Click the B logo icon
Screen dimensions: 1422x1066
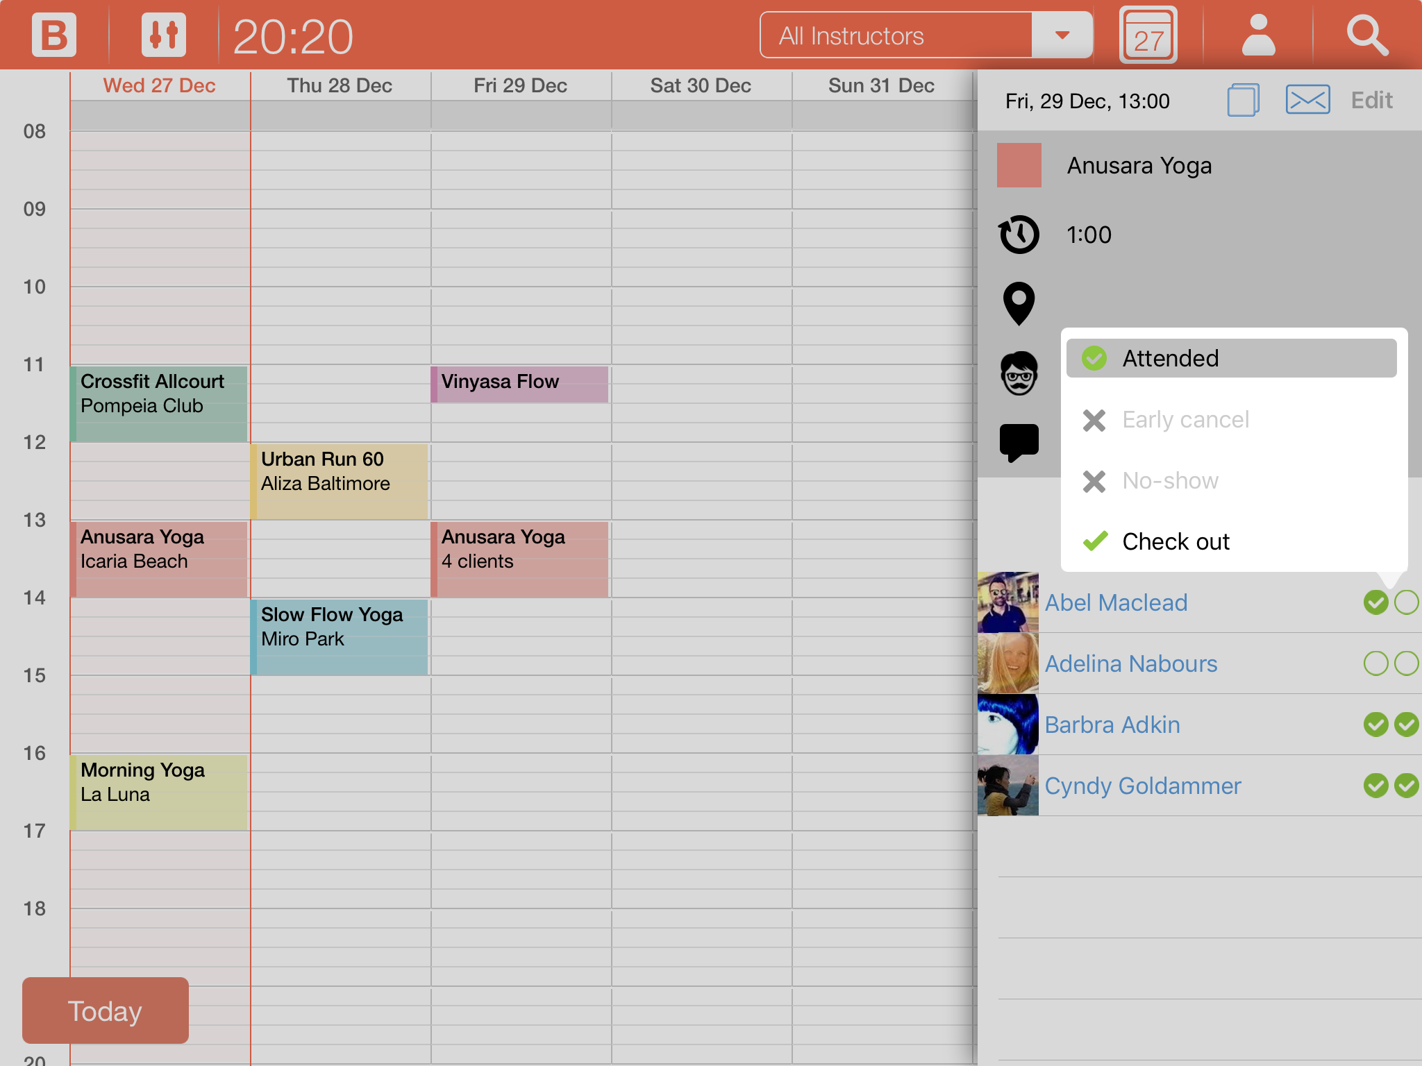coord(53,35)
